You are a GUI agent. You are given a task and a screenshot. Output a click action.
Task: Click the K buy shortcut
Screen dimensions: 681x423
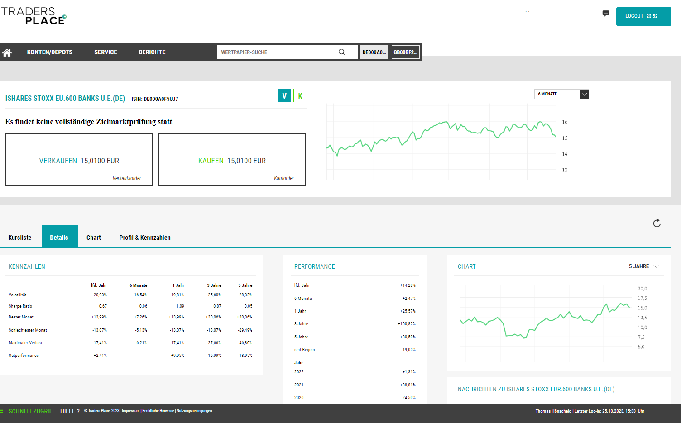point(300,95)
